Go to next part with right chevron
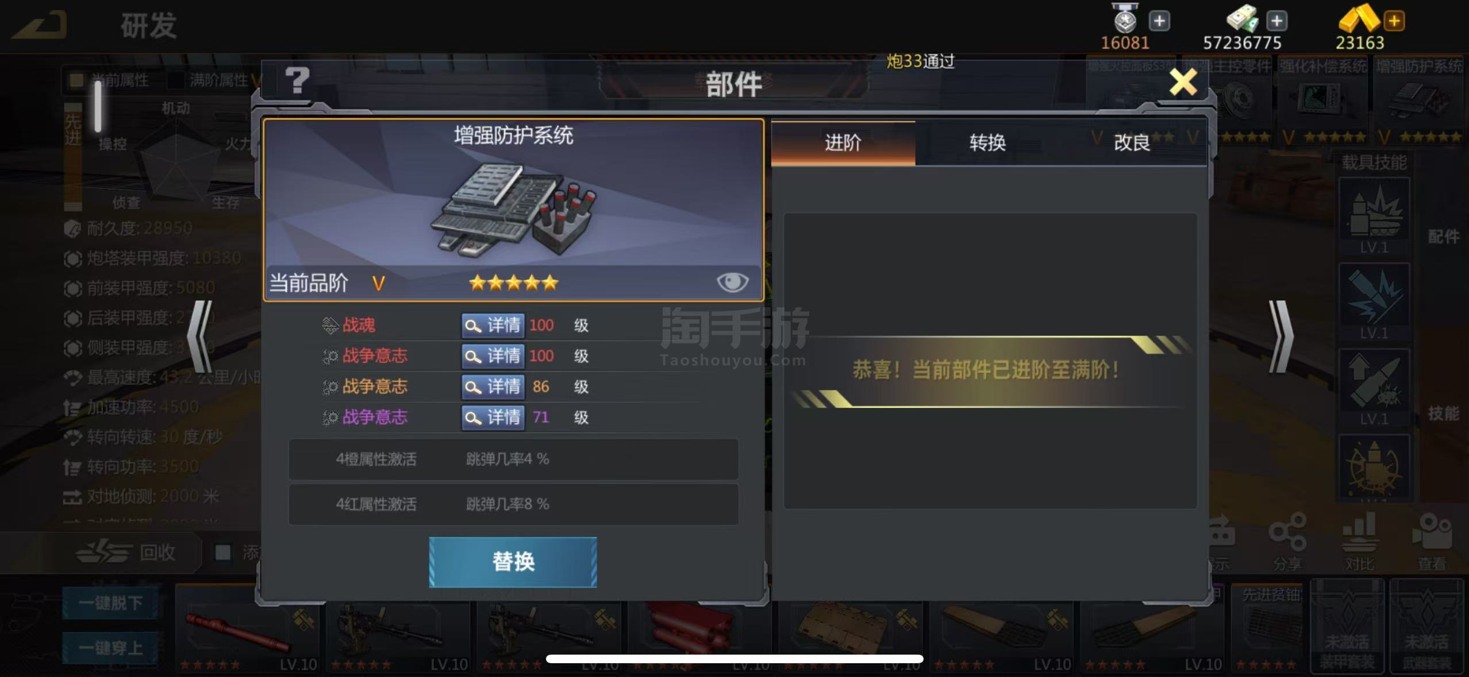Image resolution: width=1469 pixels, height=677 pixels. coord(1281,337)
